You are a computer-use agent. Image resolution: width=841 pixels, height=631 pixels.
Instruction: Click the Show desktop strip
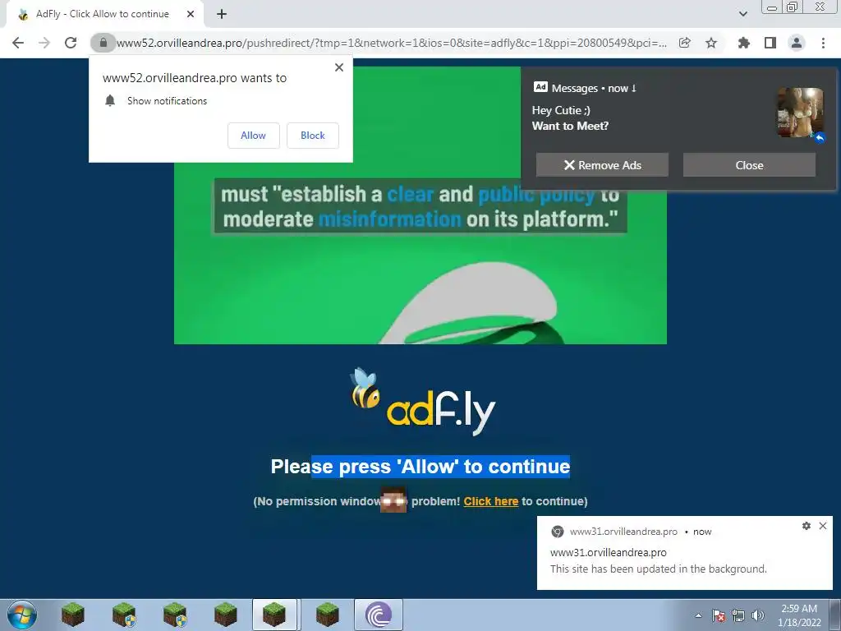tap(835, 615)
